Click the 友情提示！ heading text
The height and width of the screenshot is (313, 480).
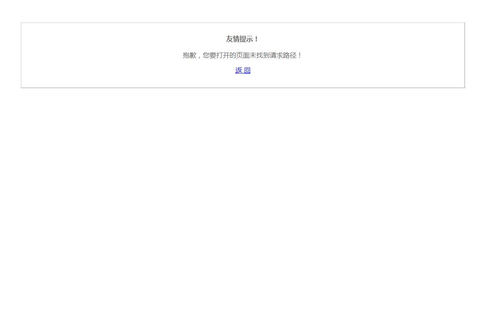click(242, 39)
